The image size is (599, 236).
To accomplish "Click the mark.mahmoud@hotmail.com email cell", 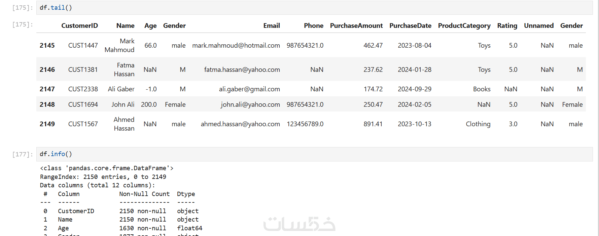I will [236, 45].
